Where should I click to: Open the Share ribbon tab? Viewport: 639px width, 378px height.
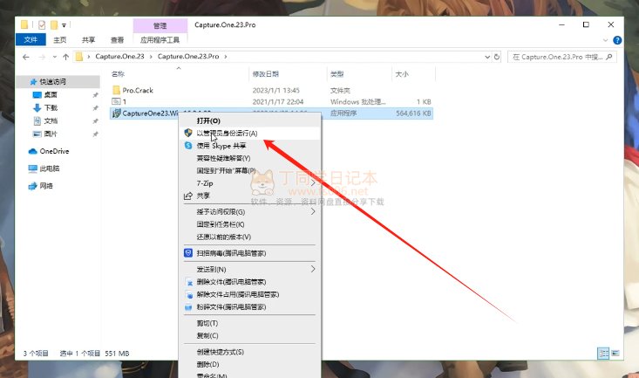[x=88, y=39]
